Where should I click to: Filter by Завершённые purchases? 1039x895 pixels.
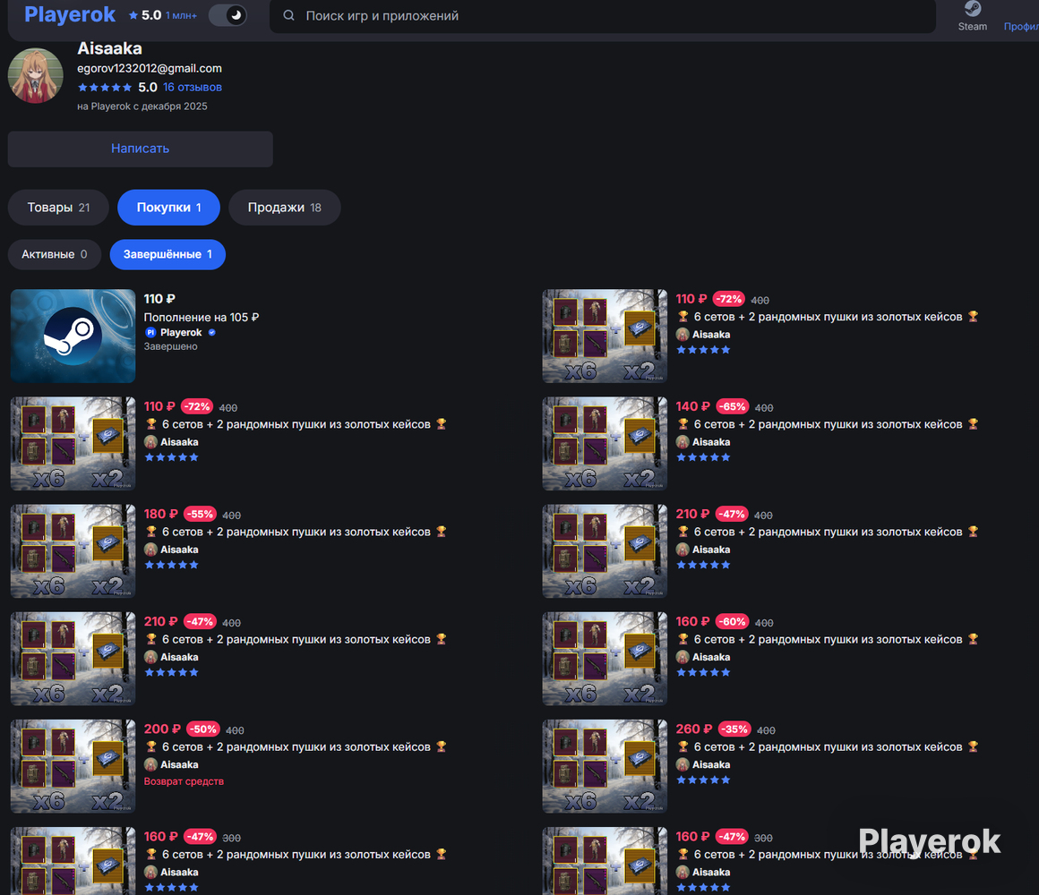pyautogui.click(x=167, y=254)
